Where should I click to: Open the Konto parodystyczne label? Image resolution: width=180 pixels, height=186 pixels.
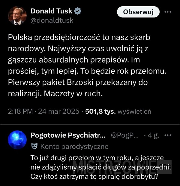pos(74,147)
